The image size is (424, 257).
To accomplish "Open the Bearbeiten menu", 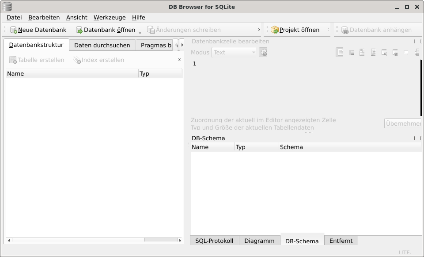I will [44, 18].
